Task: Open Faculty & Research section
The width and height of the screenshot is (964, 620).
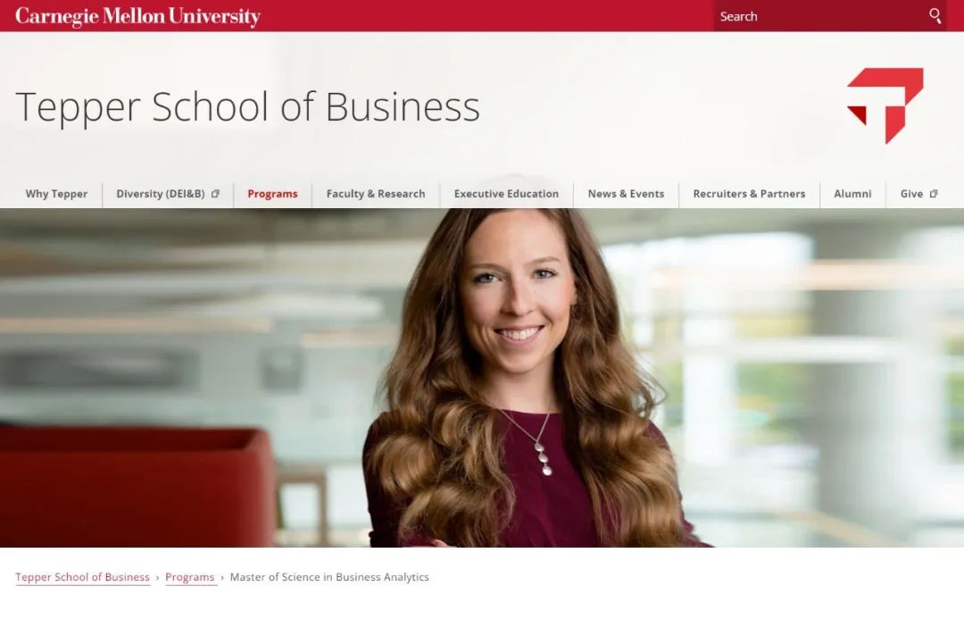Action: pyautogui.click(x=376, y=194)
